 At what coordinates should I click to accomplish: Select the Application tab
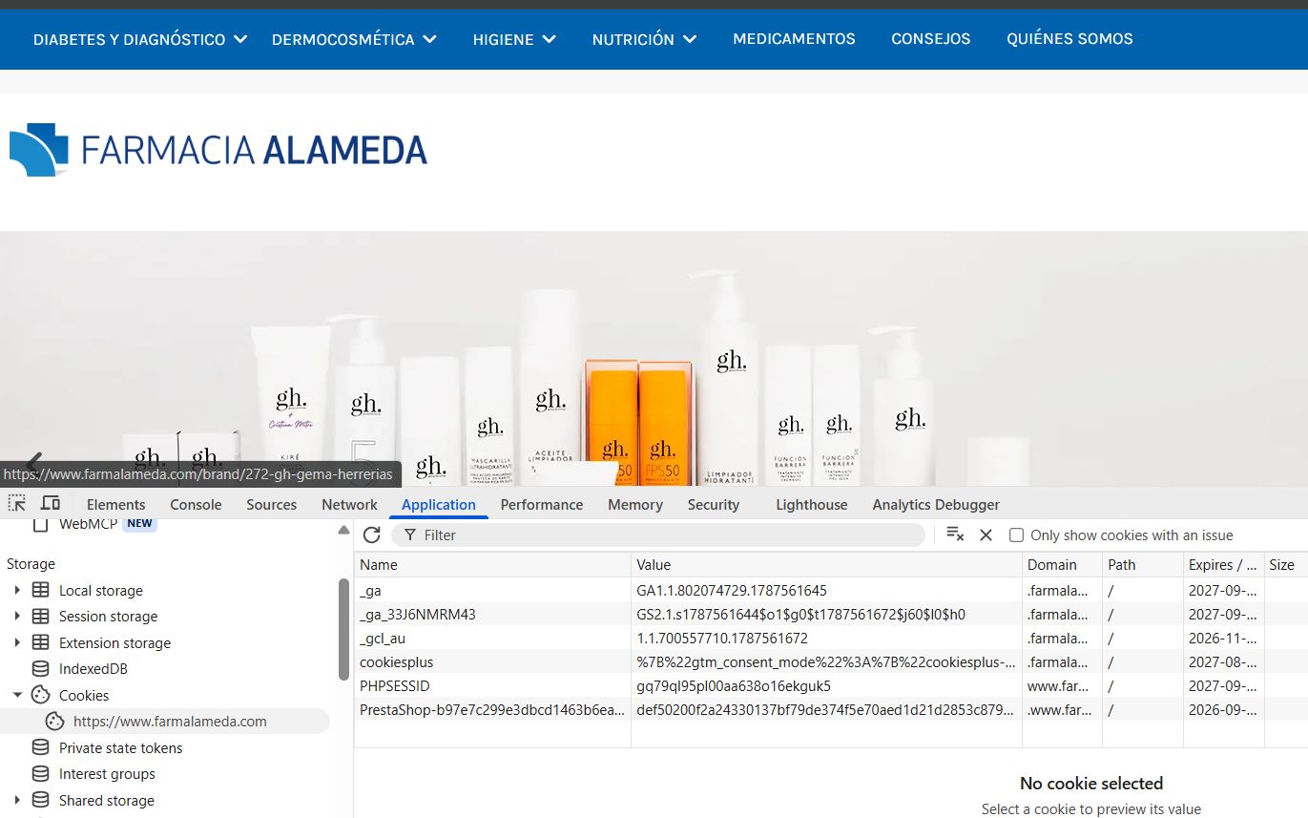click(439, 504)
